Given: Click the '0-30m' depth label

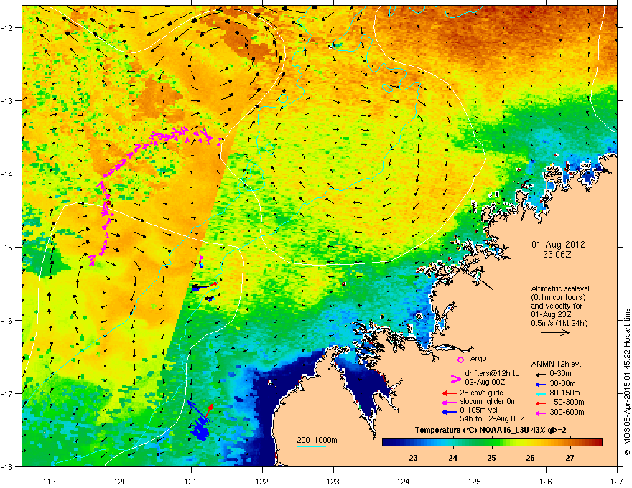Looking at the screenshot, I should point(560,374).
